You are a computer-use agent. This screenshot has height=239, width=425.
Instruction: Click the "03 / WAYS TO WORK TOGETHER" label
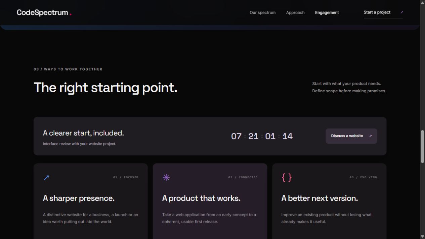click(68, 69)
